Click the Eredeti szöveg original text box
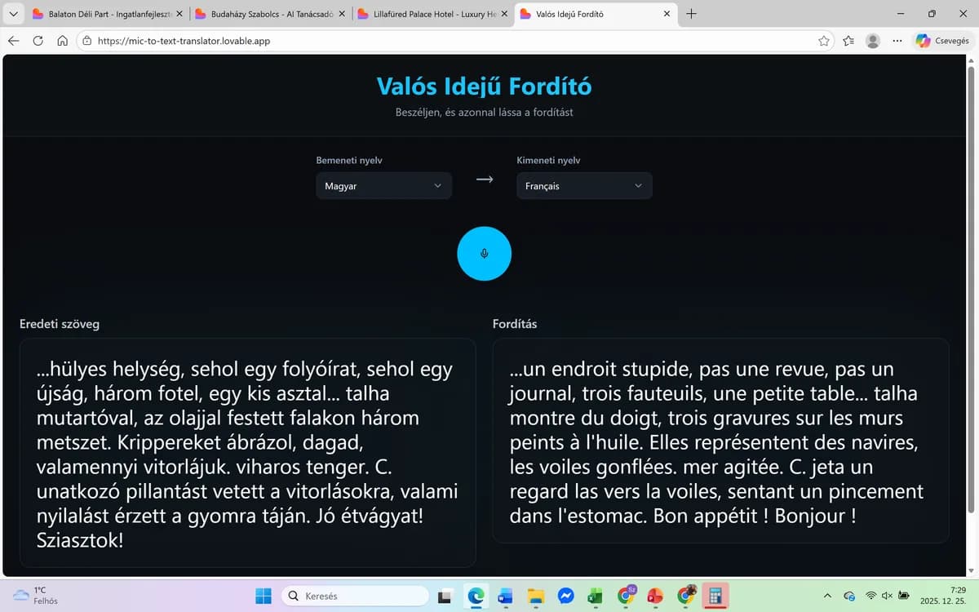This screenshot has height=612, width=979. [x=247, y=453]
